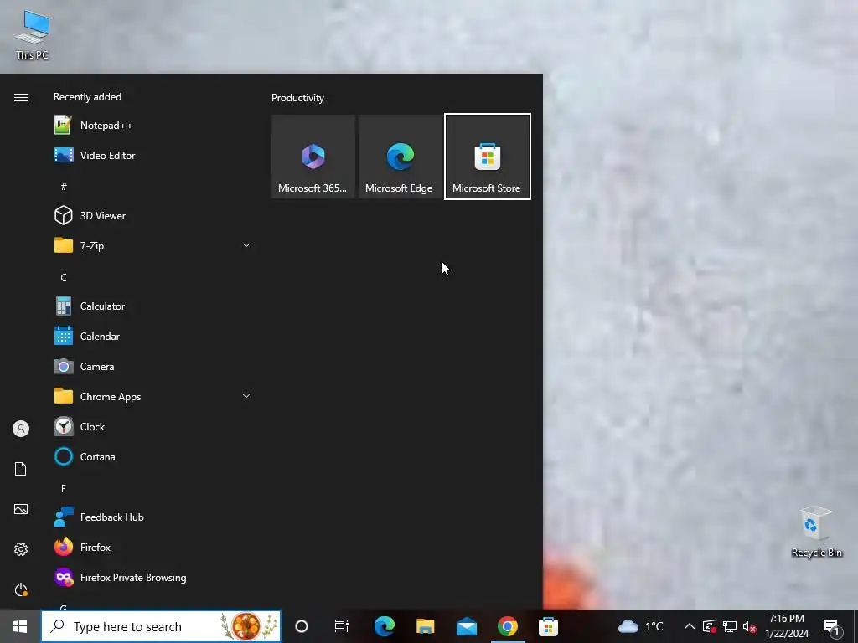Screen dimensions: 858x643
Task: Launch the Clock app
Action: pyautogui.click(x=153, y=426)
